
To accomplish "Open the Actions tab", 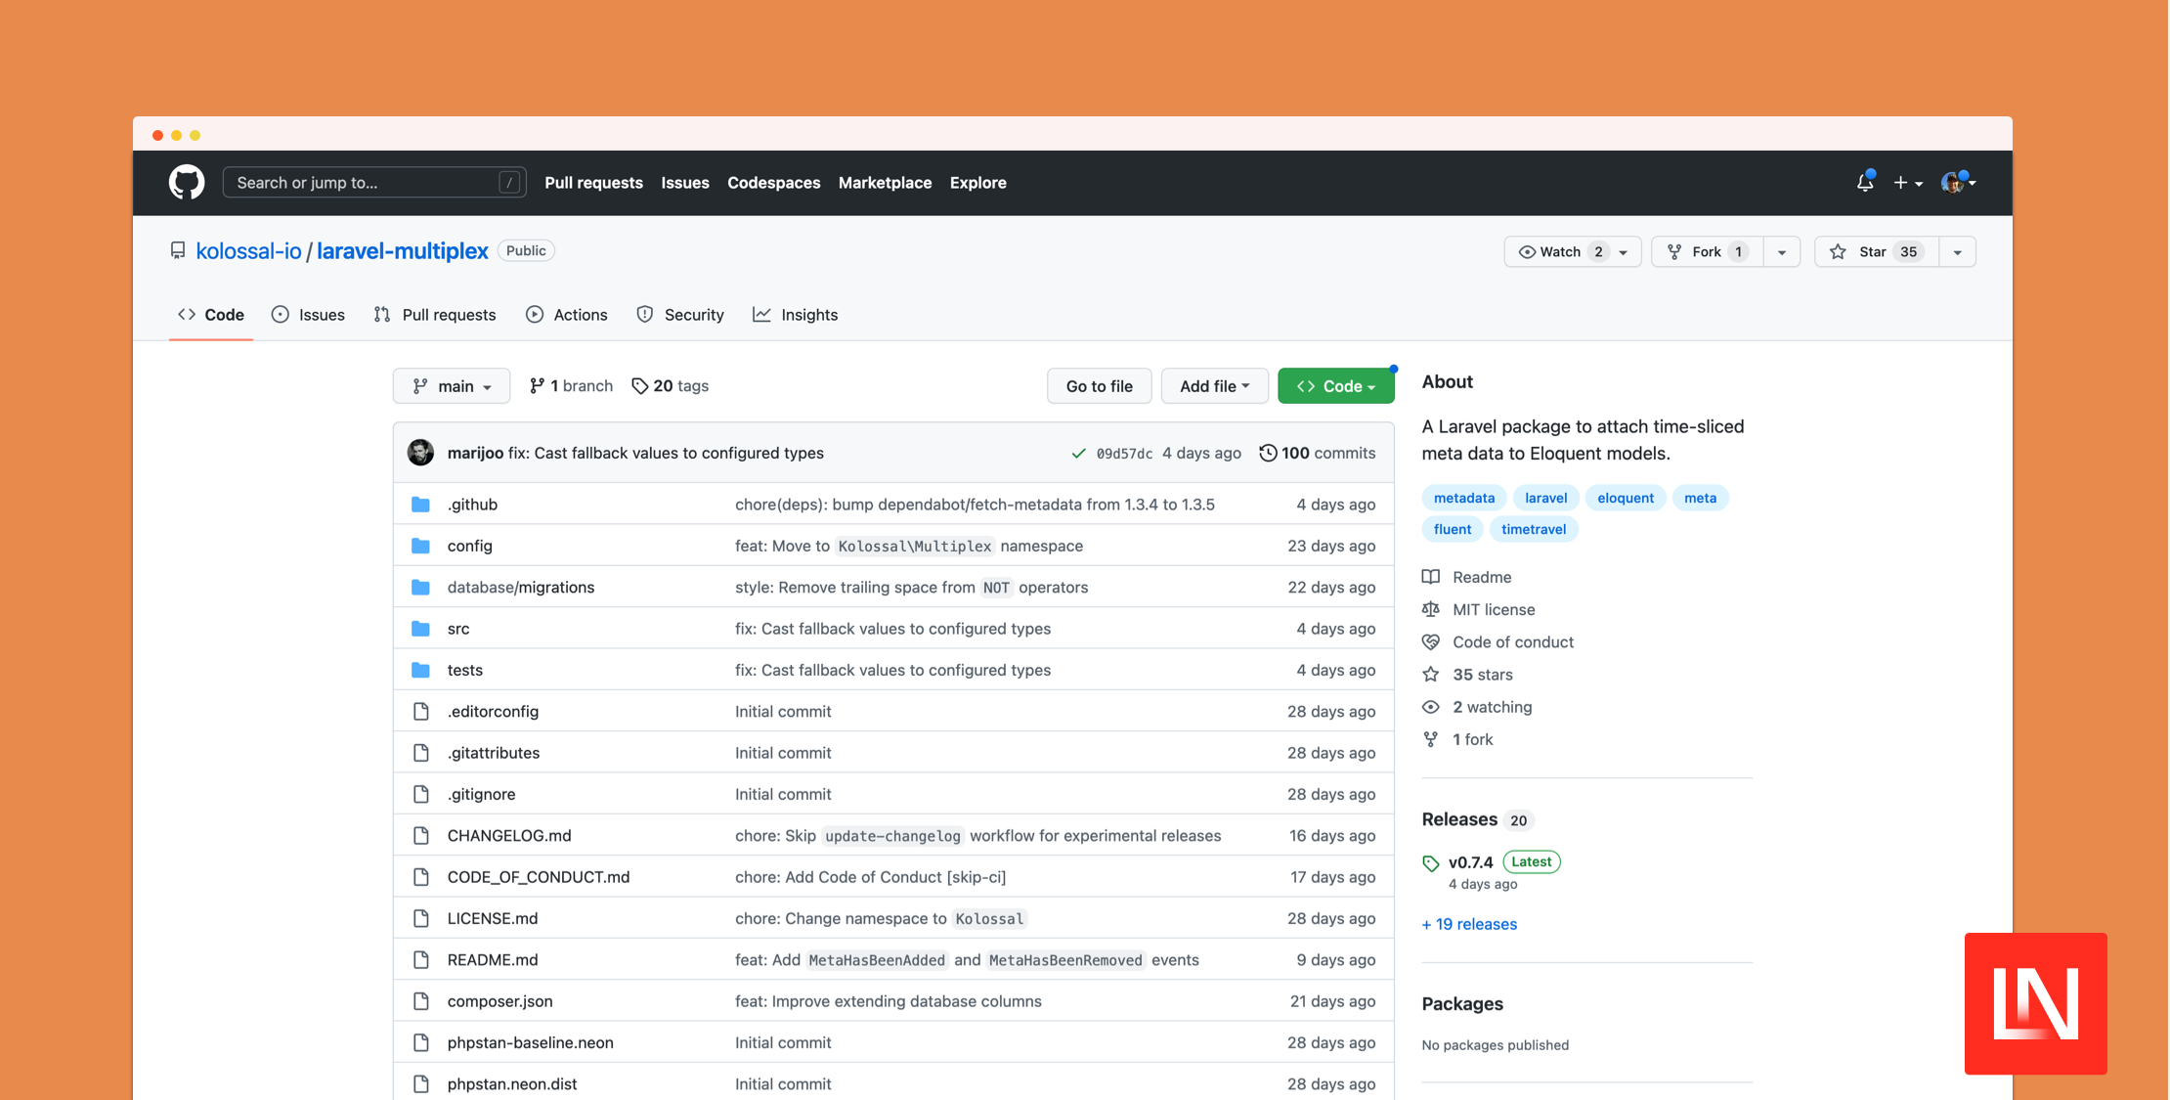I will 567,315.
